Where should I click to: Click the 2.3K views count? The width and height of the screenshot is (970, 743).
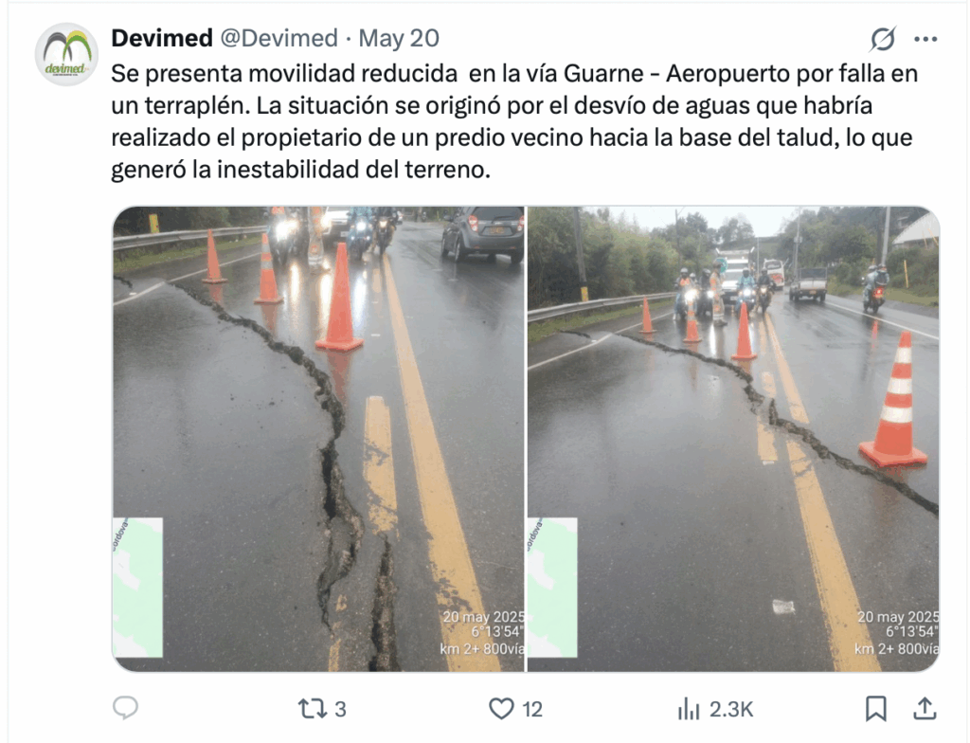click(x=731, y=709)
